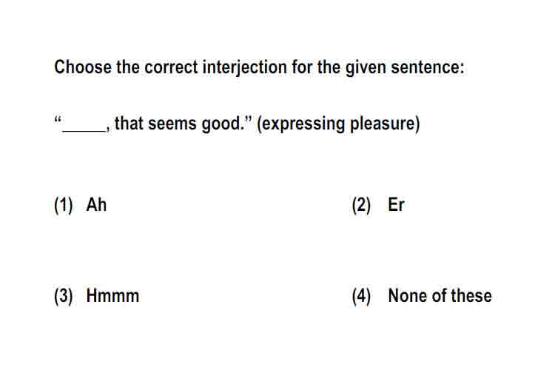555x370 pixels.
Task: Click the word 'interjection' in the heading
Action: tap(245, 67)
